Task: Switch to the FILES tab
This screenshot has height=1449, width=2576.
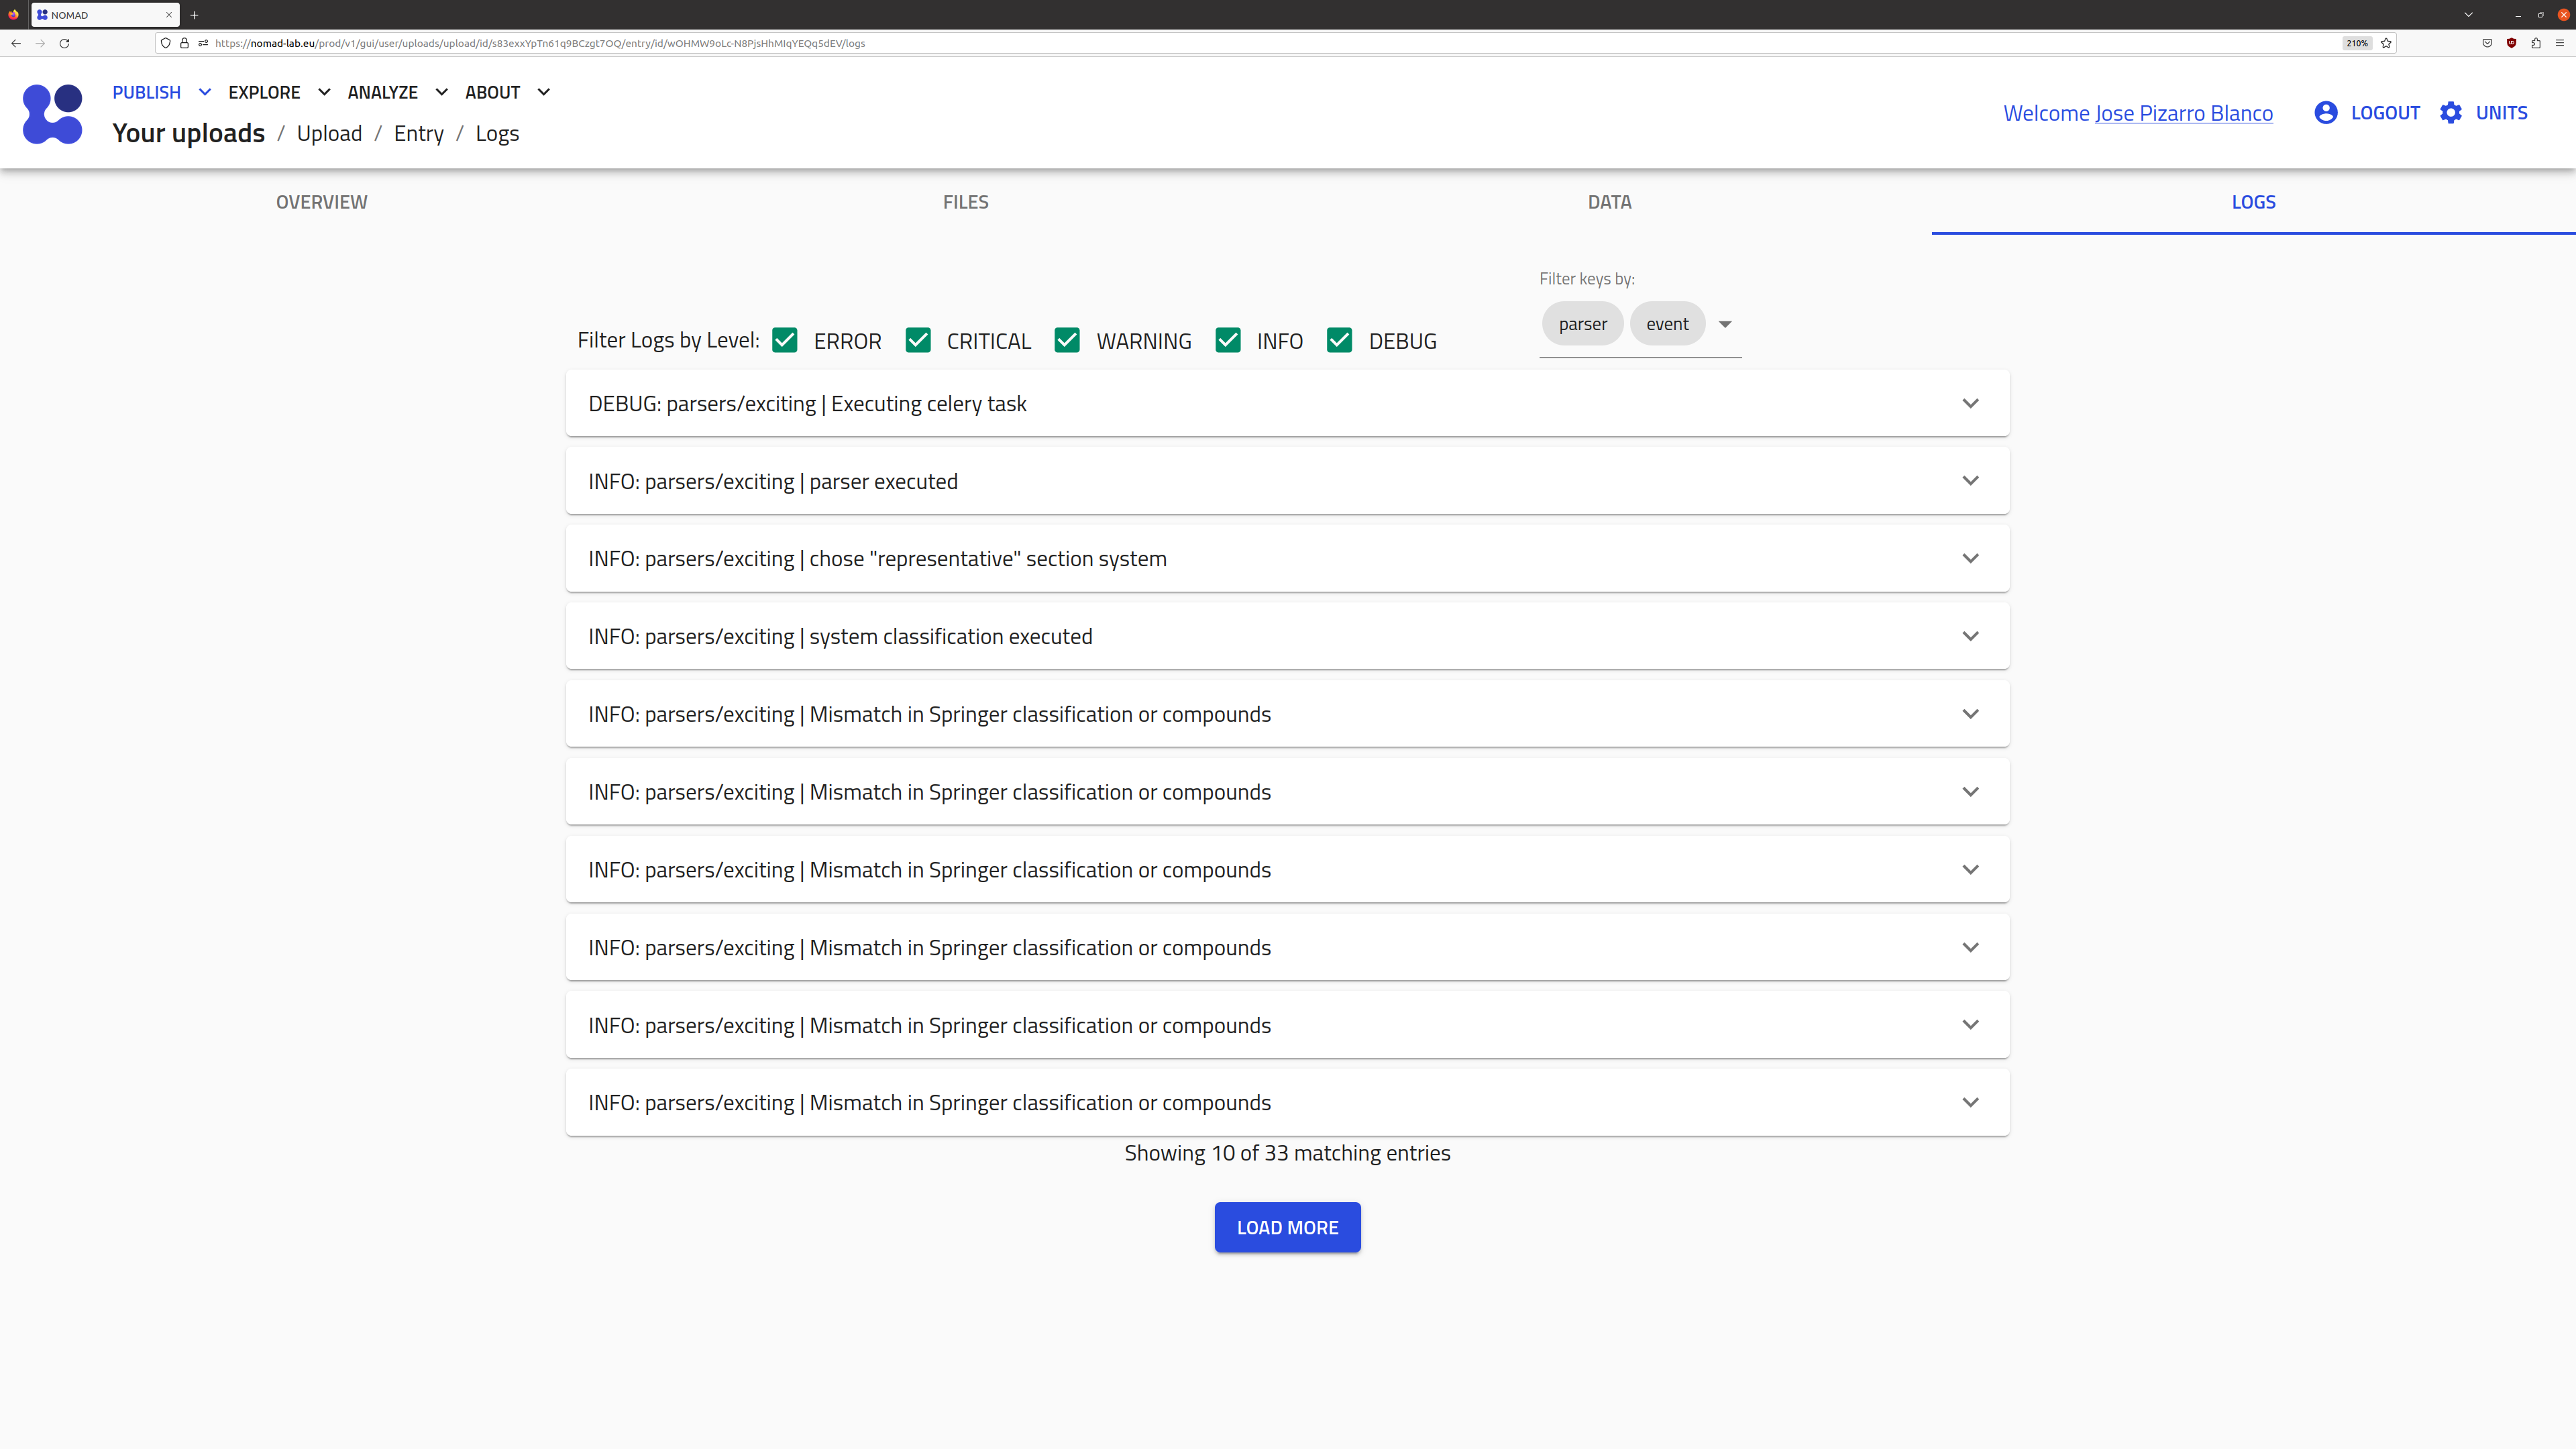Action: 966,200
